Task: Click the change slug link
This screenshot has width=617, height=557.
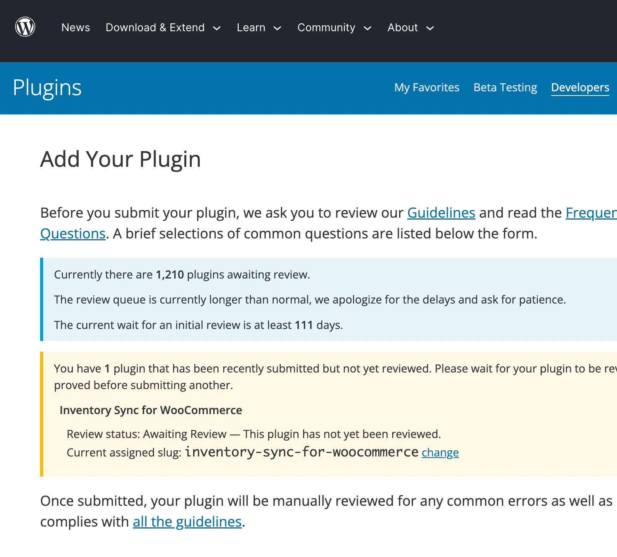Action: (440, 452)
